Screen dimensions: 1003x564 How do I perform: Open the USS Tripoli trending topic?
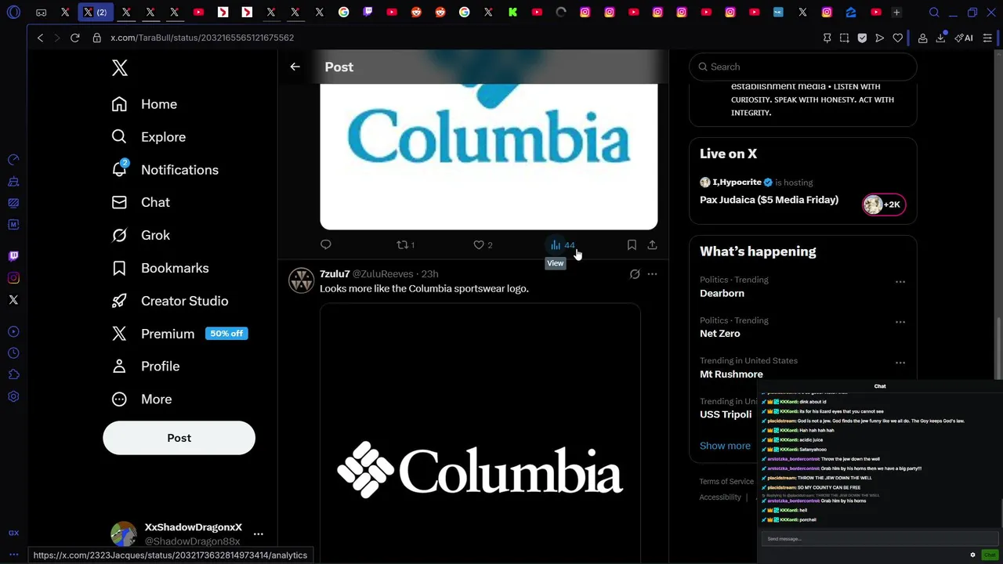tap(726, 414)
